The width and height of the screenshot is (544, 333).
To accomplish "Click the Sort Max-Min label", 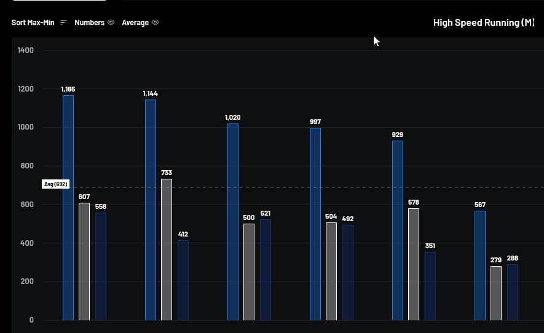I will (33, 23).
